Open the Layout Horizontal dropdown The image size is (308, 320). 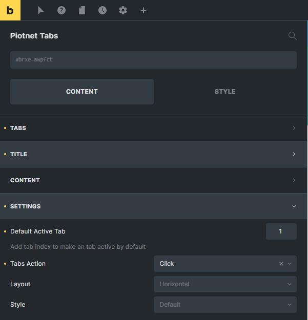pos(225,284)
